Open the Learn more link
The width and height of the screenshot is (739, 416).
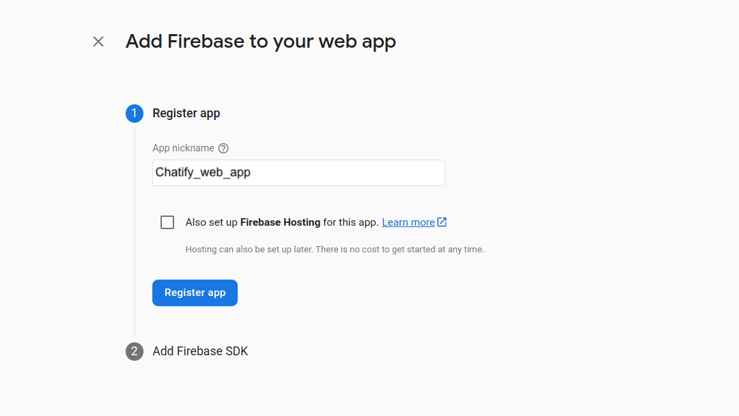408,222
